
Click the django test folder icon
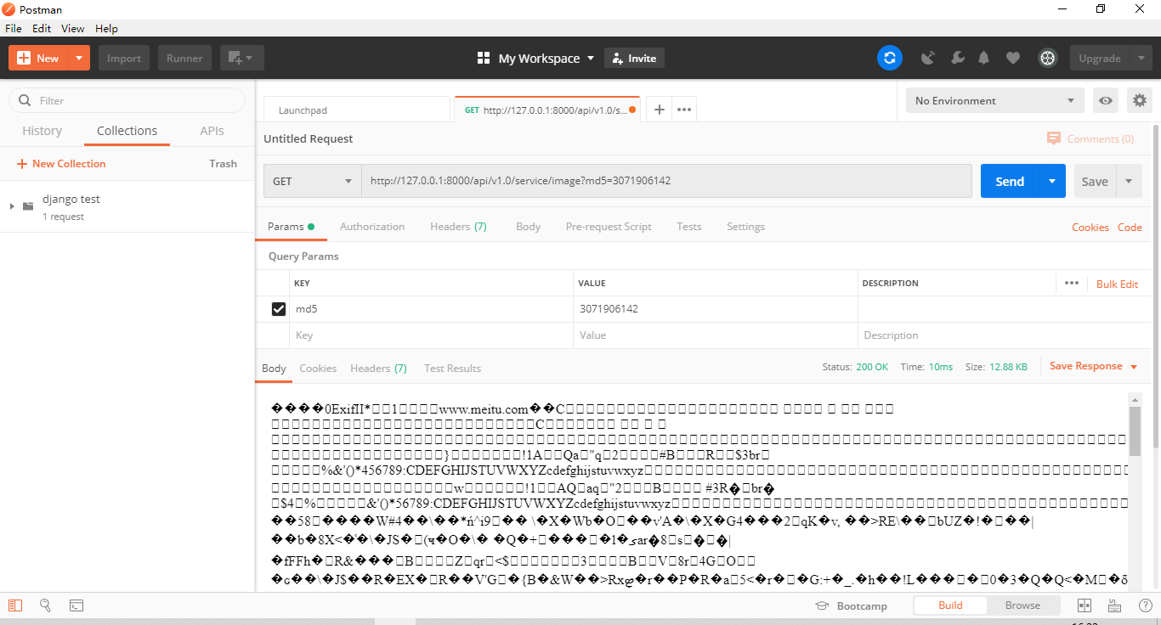click(28, 206)
